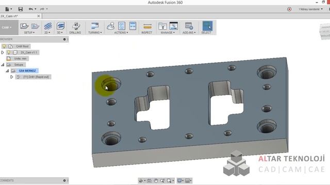Screen dimensions: 330x185
Task: Click the Add-Ins scripts icon
Action: pyautogui.click(x=189, y=26)
